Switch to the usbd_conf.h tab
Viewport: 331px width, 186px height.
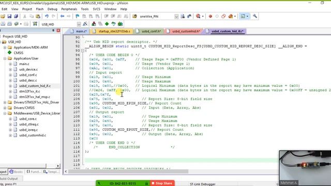[149, 31]
